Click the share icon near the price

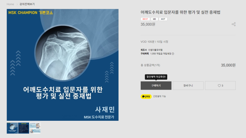click(x=234, y=24)
